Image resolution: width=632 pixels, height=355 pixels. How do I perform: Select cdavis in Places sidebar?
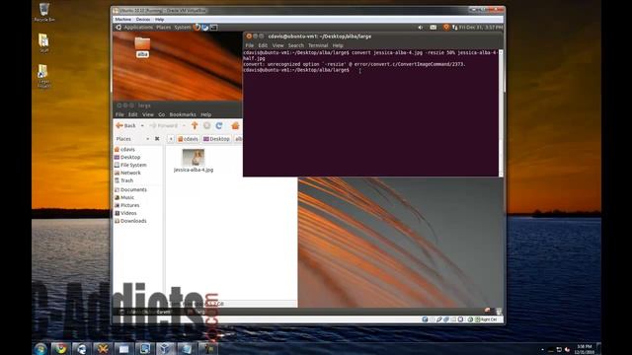pyautogui.click(x=124, y=149)
